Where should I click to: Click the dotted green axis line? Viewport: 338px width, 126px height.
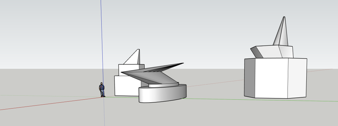click(x=50, y=96)
